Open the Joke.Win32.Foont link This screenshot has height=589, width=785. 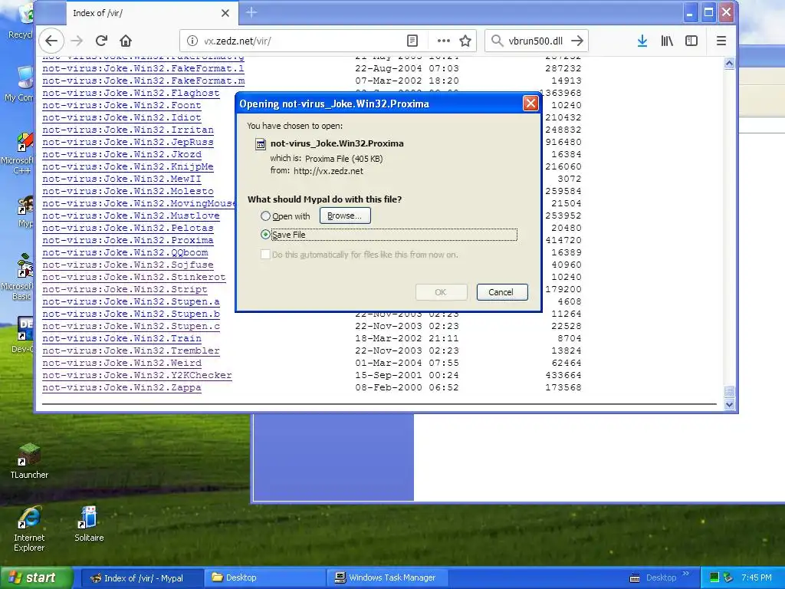click(x=122, y=105)
